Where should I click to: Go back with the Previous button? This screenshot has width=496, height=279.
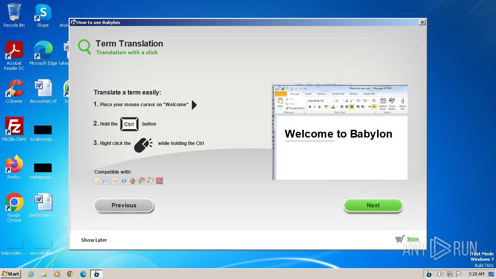click(124, 205)
